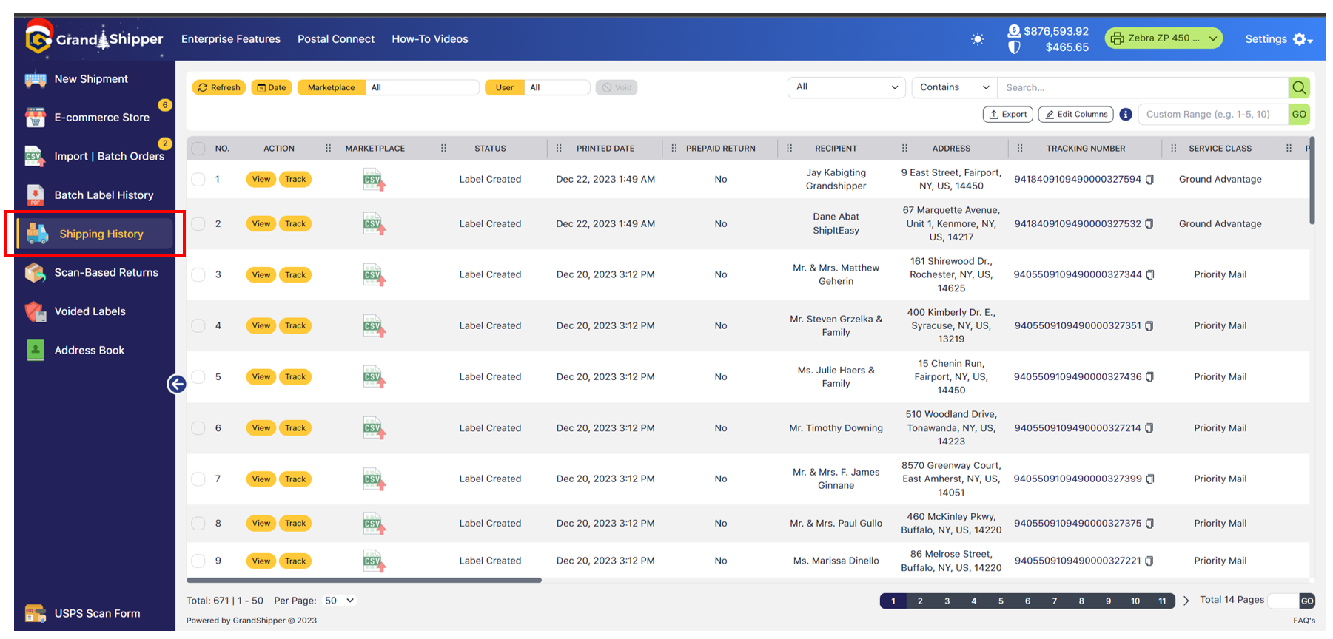Open Voided Labels in the sidebar

[x=90, y=311]
